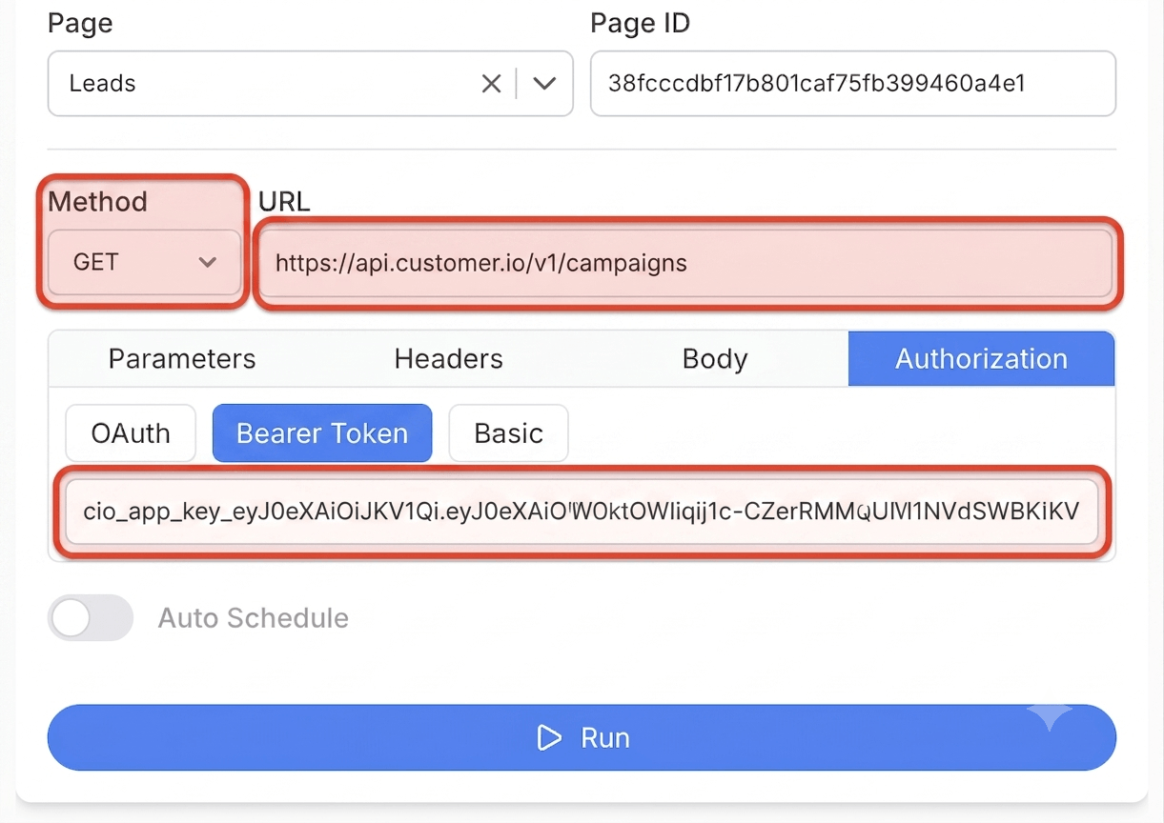Choose Bearer Token authorization type
Viewport: 1164px width, 823px height.
tap(322, 433)
